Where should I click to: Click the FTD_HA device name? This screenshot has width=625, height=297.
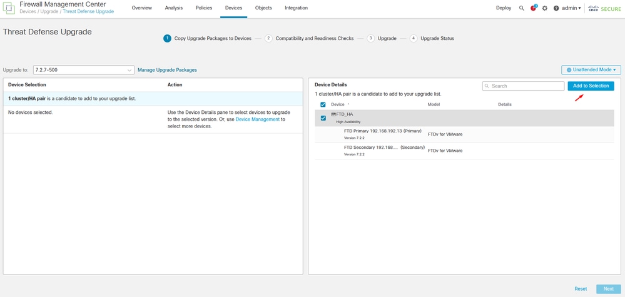[x=345, y=114]
